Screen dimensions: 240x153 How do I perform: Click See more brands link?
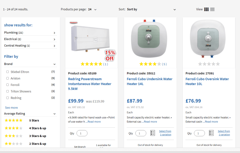pyautogui.click(x=12, y=108)
